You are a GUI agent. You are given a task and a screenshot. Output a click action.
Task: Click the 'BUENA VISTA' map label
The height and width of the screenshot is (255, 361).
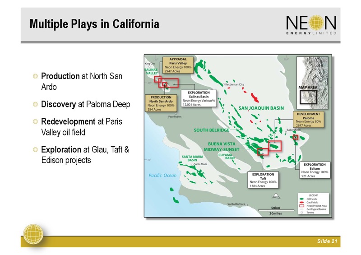pyautogui.click(x=222, y=144)
